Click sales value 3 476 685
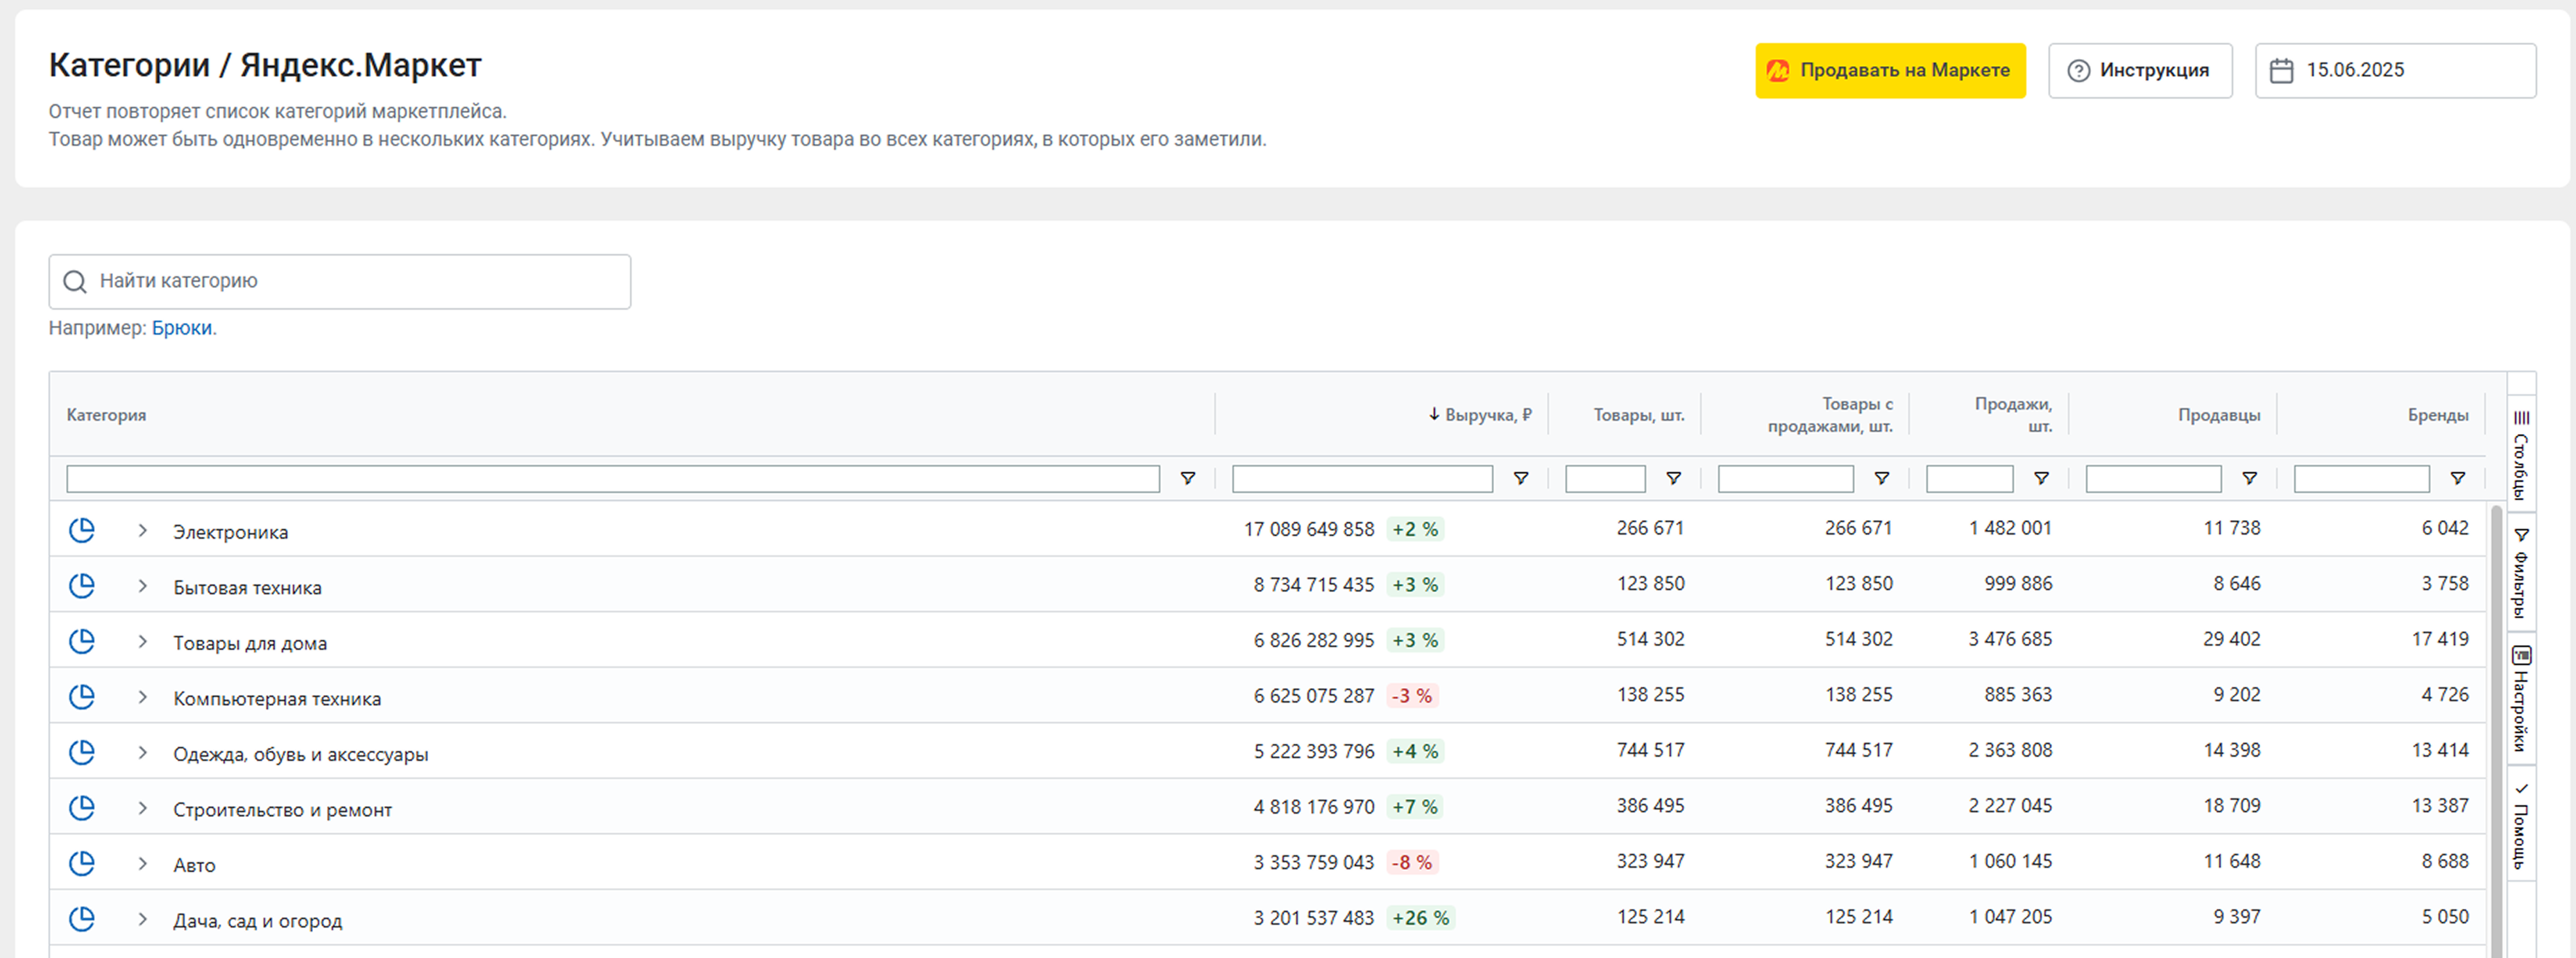This screenshot has width=2576, height=958. click(x=2010, y=639)
